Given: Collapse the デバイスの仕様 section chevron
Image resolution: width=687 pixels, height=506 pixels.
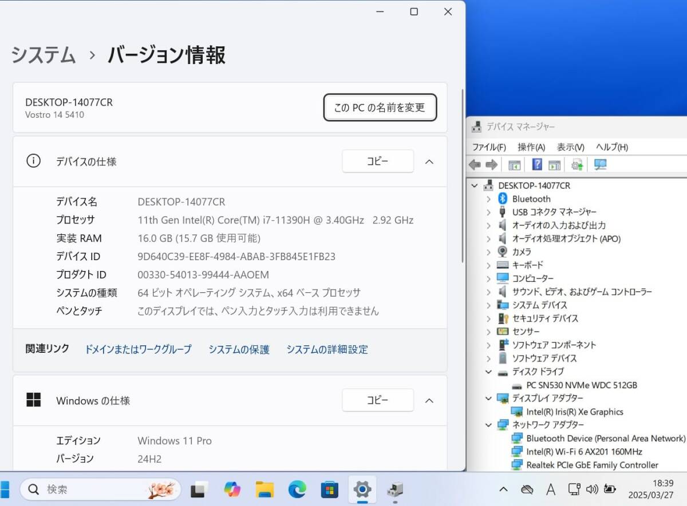Looking at the screenshot, I should click(x=429, y=161).
